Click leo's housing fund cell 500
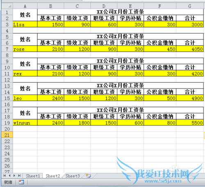Screen dimensions: 205x187 [160, 98]
